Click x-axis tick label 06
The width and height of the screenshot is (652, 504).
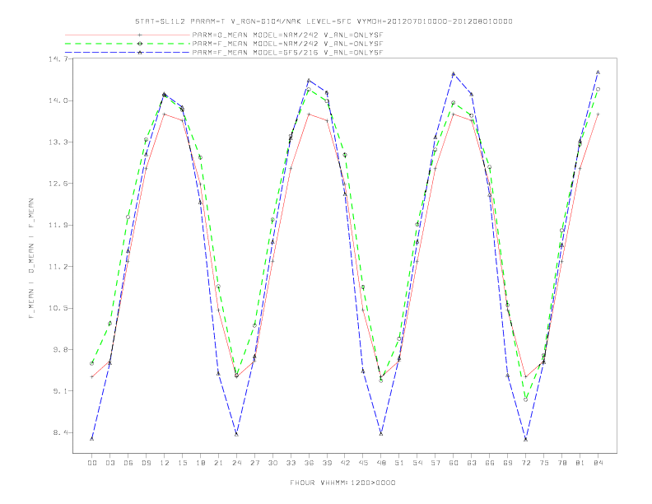click(128, 463)
